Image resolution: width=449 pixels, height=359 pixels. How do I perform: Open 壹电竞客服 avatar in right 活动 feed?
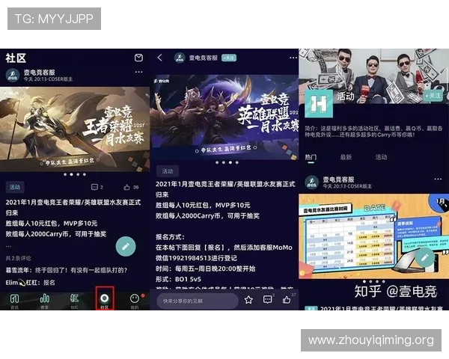[311, 182]
